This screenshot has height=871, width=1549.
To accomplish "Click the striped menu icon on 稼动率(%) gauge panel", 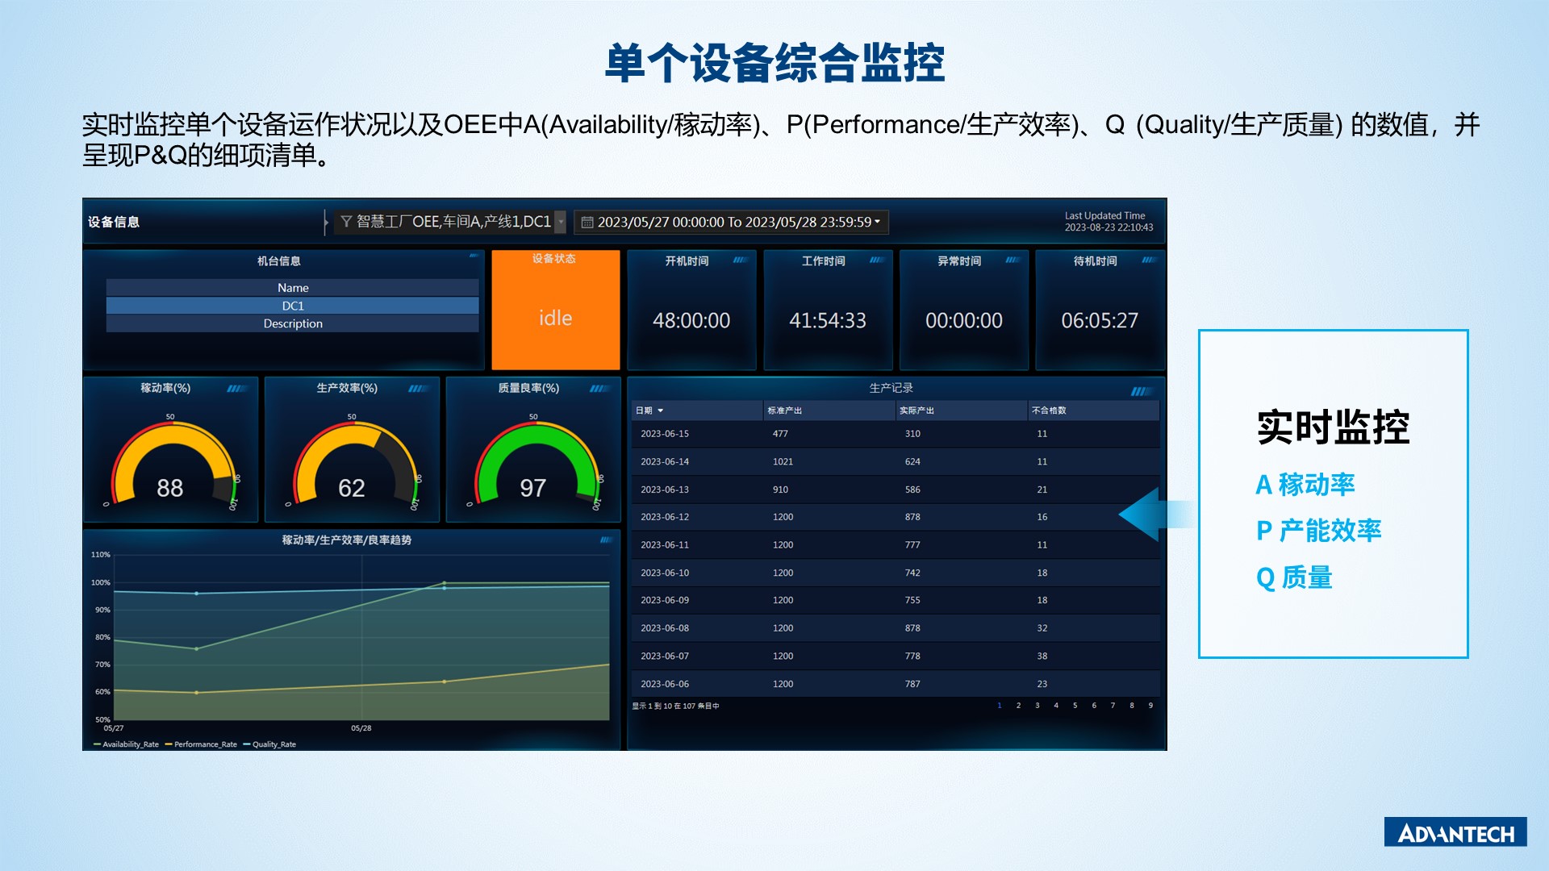I will click(x=236, y=389).
